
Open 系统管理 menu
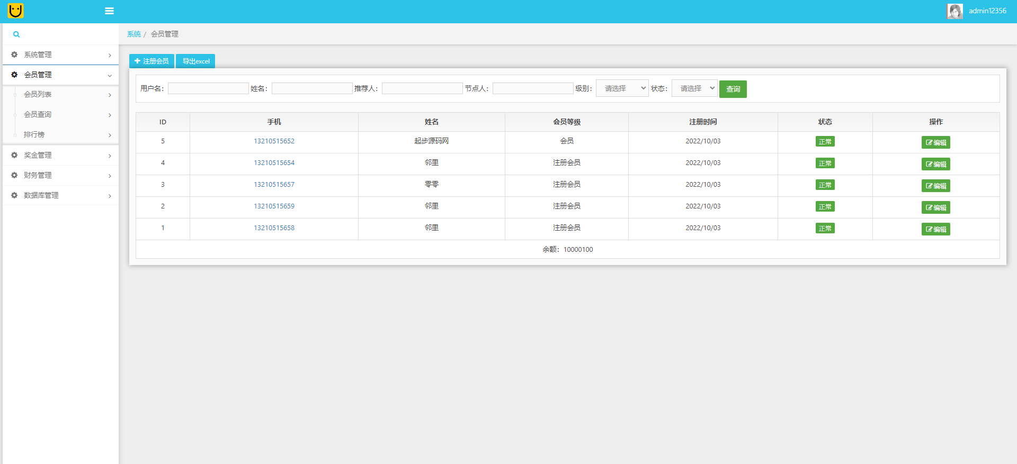(x=60, y=54)
